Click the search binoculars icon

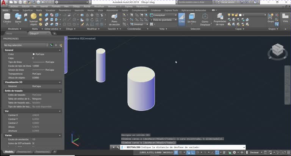(x=214, y=2)
